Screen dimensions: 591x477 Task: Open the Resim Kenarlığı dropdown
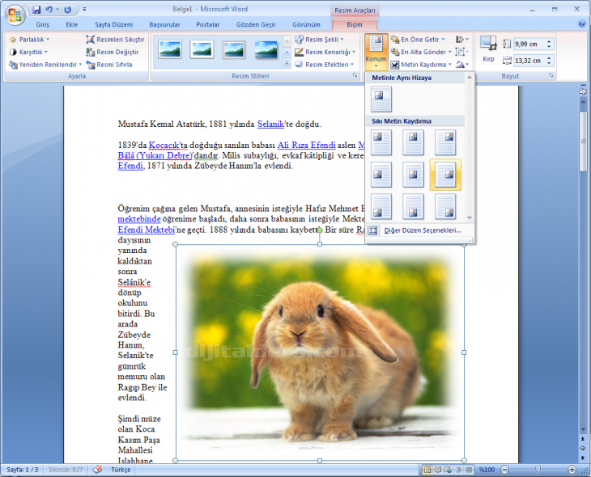325,52
